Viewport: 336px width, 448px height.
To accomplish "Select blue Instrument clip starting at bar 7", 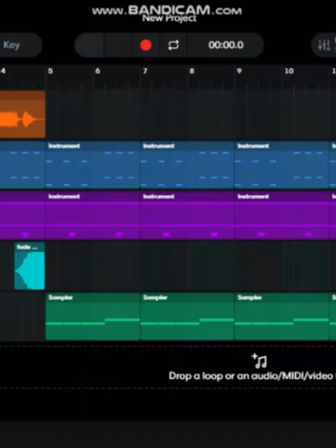I will (187, 165).
